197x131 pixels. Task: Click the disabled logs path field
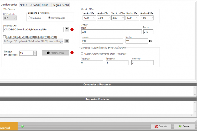33,41
